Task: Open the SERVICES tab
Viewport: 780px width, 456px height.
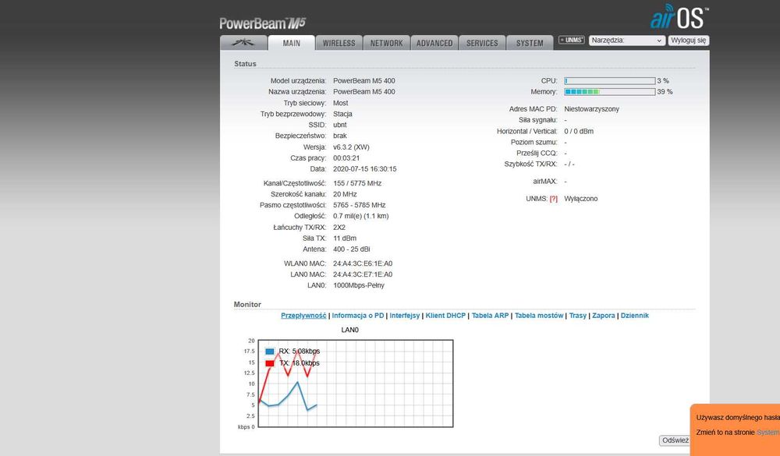Action: coord(482,43)
